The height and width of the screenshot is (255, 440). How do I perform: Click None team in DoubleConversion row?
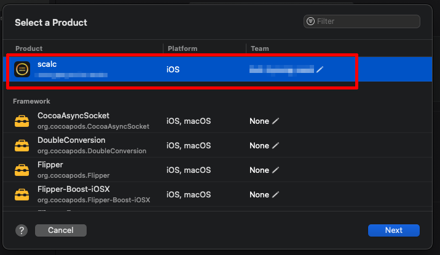pyautogui.click(x=259, y=145)
